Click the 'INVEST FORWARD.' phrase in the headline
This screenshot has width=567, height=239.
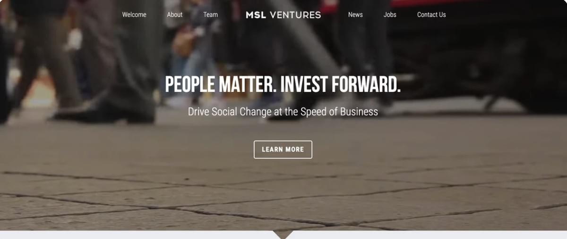click(341, 84)
